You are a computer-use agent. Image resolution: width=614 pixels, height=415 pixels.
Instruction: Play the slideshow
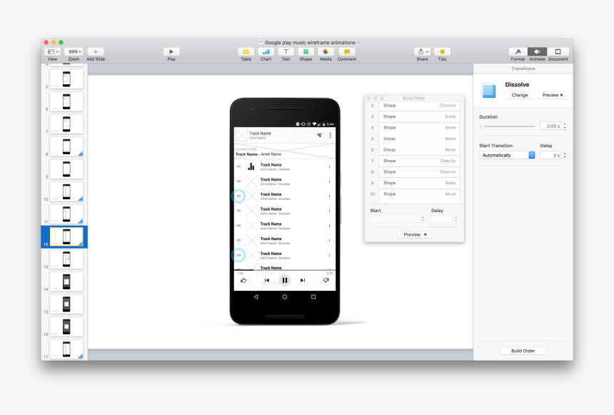pos(171,51)
